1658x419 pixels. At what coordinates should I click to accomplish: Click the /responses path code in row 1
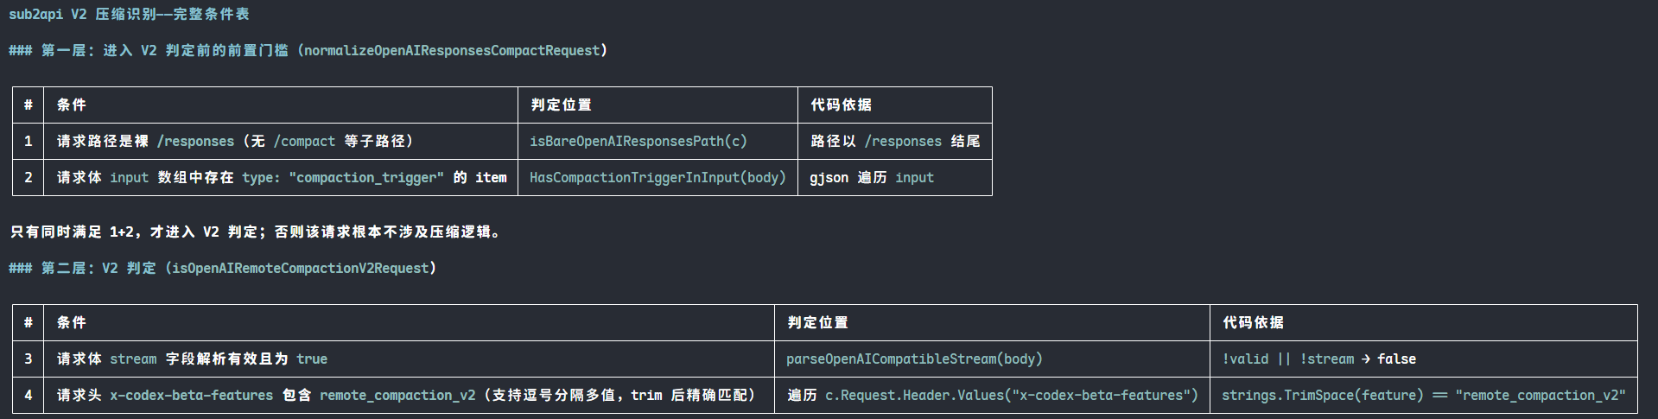(x=195, y=141)
